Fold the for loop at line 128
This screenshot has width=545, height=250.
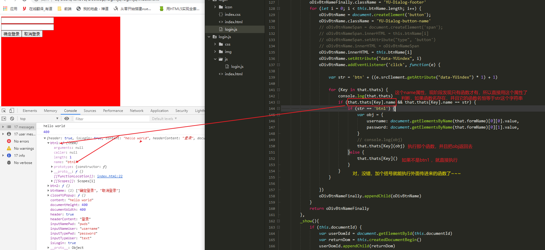[279, 9]
